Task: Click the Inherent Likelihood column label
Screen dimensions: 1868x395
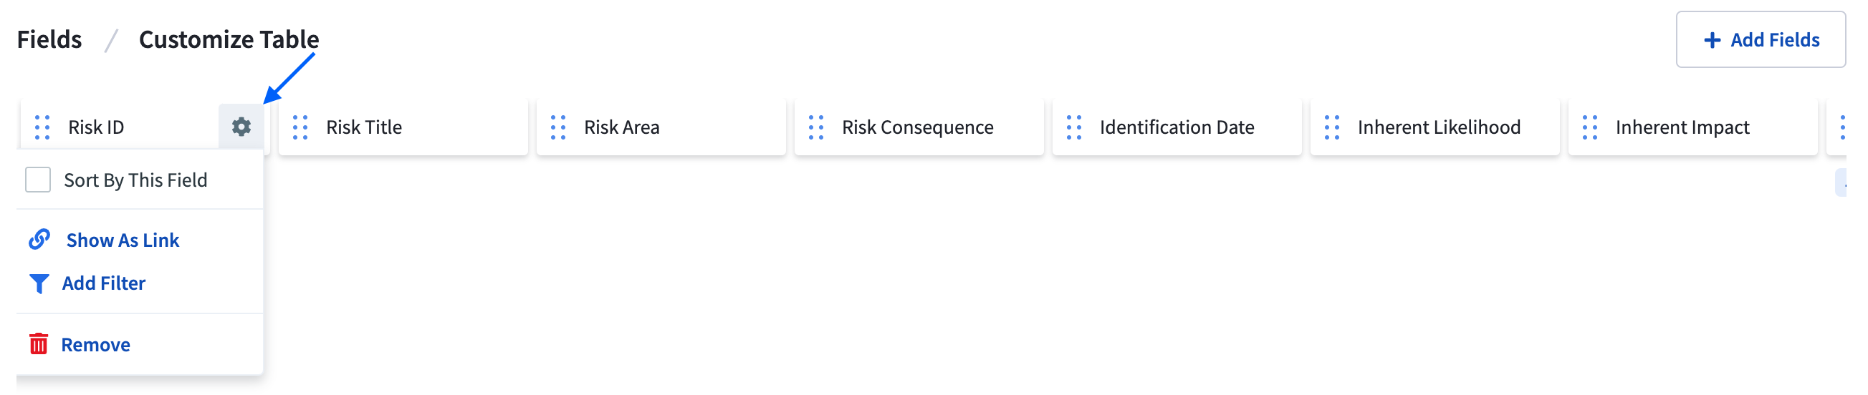Action: click(x=1439, y=127)
